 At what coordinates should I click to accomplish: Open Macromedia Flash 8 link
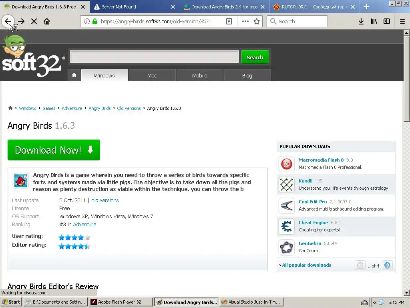[321, 160]
